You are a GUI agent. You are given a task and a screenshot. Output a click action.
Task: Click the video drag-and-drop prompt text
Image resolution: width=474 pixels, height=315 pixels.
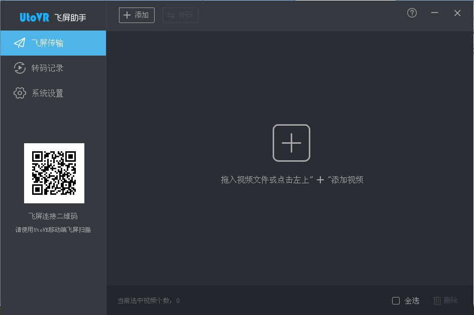click(291, 180)
